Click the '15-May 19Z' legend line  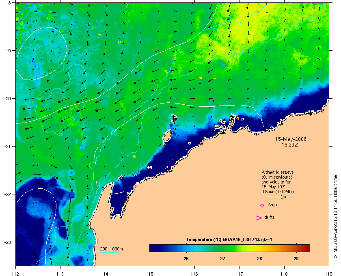coord(273,187)
